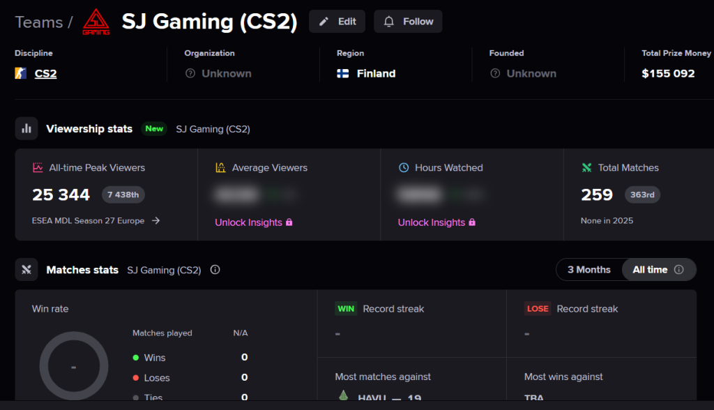Click the pencil icon in Edit button
This screenshot has height=410, width=714.
(x=324, y=22)
